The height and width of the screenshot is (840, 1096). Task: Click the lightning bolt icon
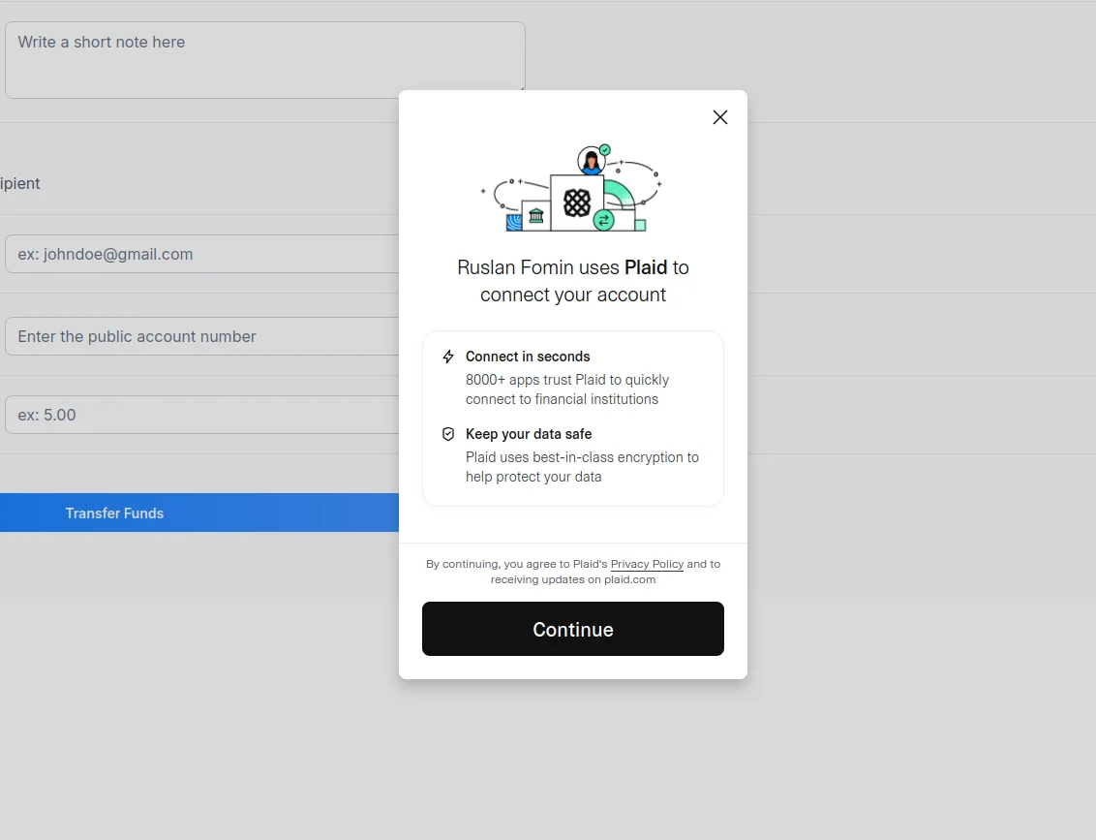pyautogui.click(x=447, y=357)
